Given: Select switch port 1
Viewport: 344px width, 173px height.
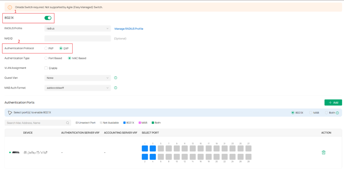Looking at the screenshot, I should (x=145, y=148).
